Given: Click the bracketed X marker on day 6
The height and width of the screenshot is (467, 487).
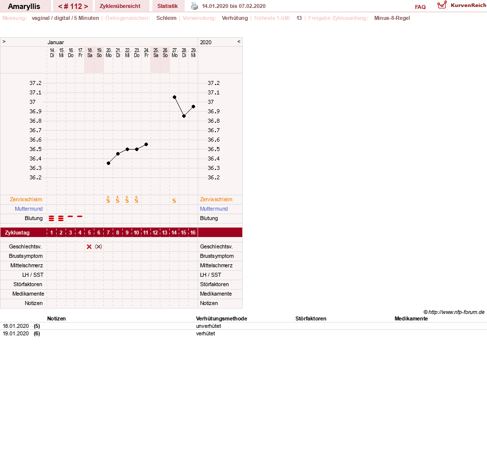Looking at the screenshot, I should click(99, 246).
